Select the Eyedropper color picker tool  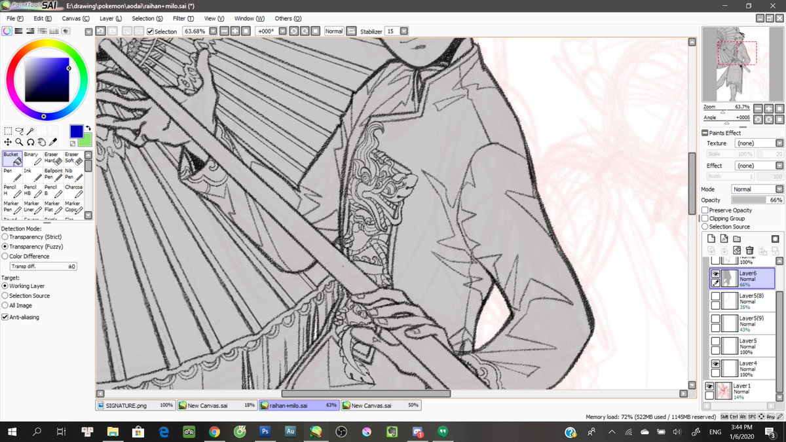coord(53,141)
